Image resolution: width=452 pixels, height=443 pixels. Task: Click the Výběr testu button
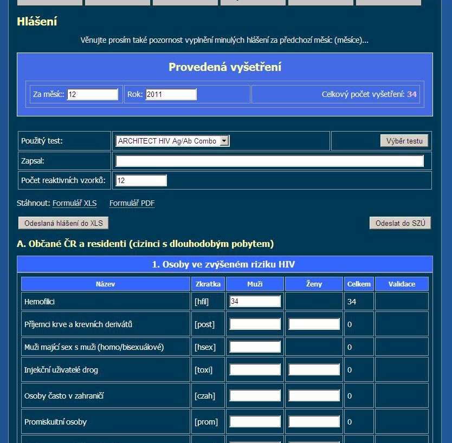404,141
